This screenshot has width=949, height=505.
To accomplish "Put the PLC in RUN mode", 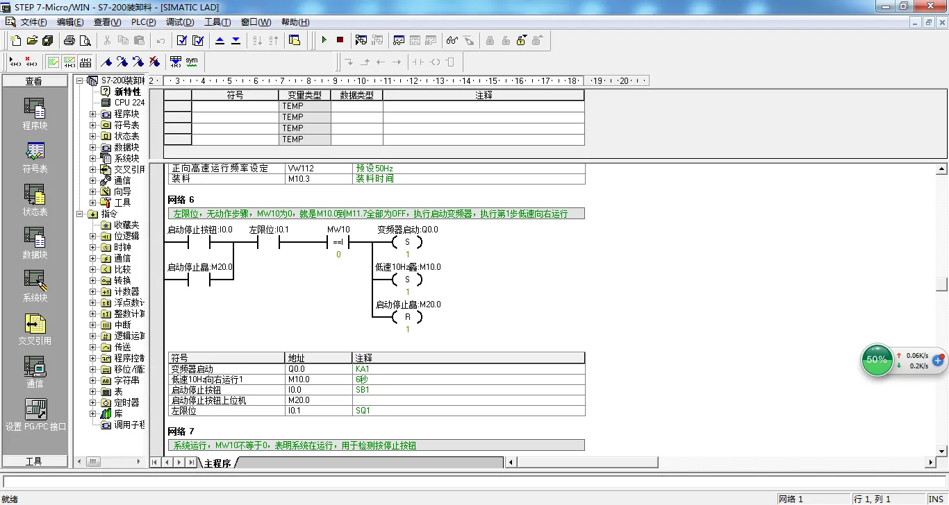I will (324, 40).
